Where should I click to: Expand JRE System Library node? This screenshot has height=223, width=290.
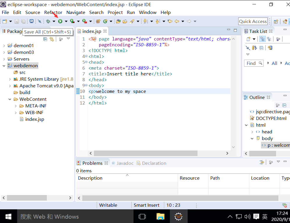(x=10, y=79)
